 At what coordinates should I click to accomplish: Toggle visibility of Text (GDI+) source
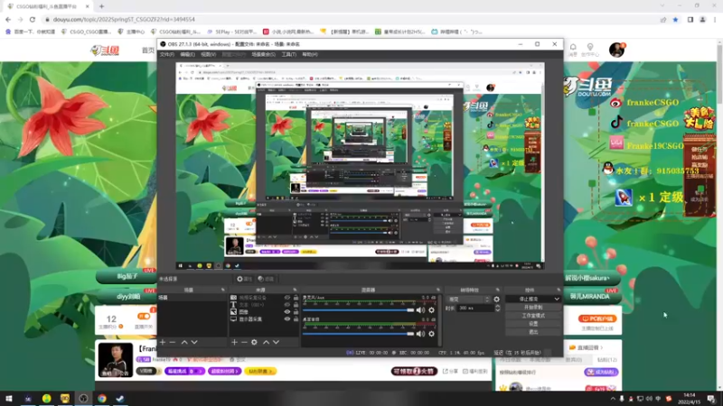[287, 305]
